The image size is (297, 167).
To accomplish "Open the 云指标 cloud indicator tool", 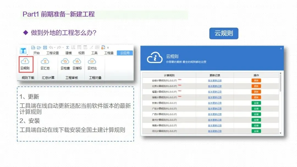I will pos(77,64).
